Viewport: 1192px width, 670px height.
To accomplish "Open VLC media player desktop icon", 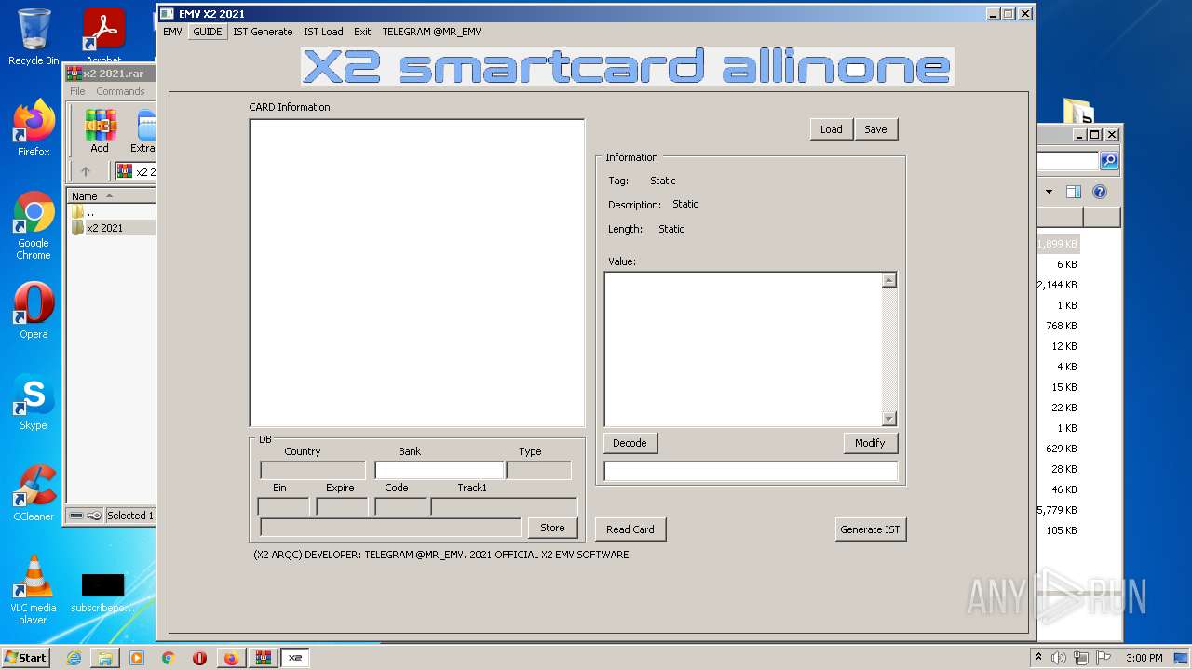I will pyautogui.click(x=34, y=590).
